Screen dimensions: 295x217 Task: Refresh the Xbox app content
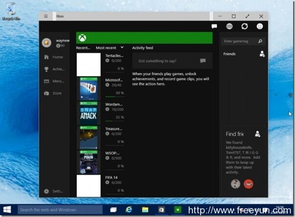click(x=245, y=27)
